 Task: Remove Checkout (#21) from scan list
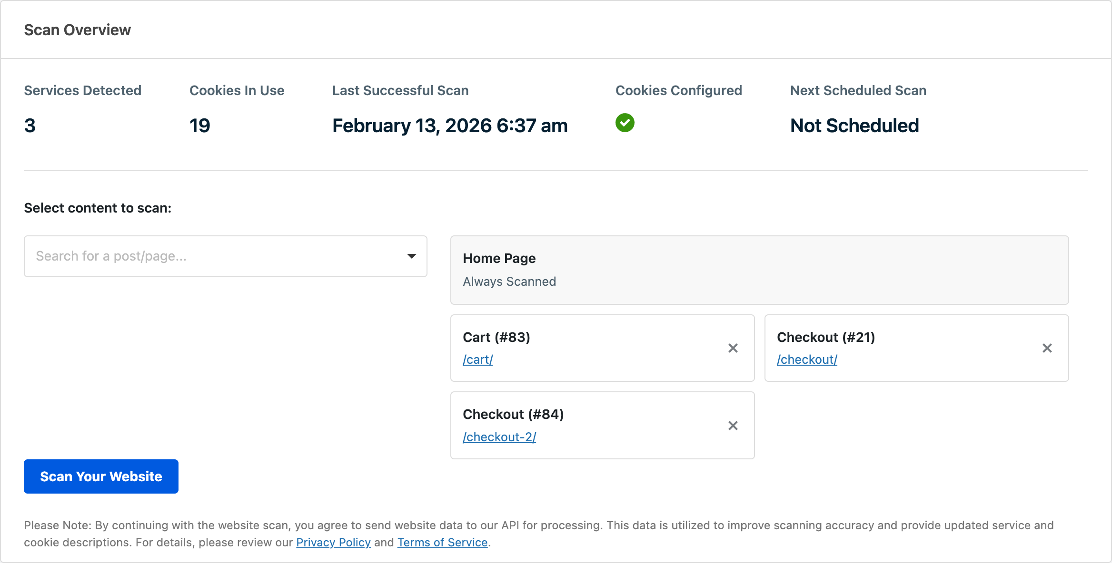pos(1047,348)
